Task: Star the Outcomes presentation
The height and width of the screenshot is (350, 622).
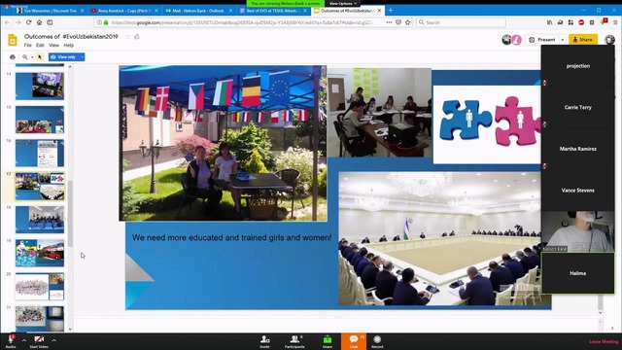Action: 127,37
